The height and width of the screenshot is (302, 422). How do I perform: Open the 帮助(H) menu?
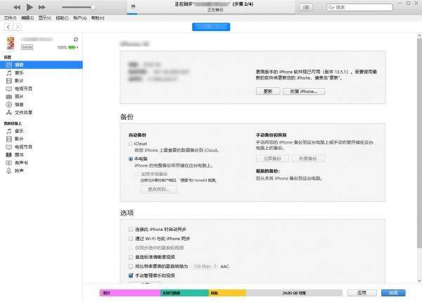pyautogui.click(x=98, y=18)
